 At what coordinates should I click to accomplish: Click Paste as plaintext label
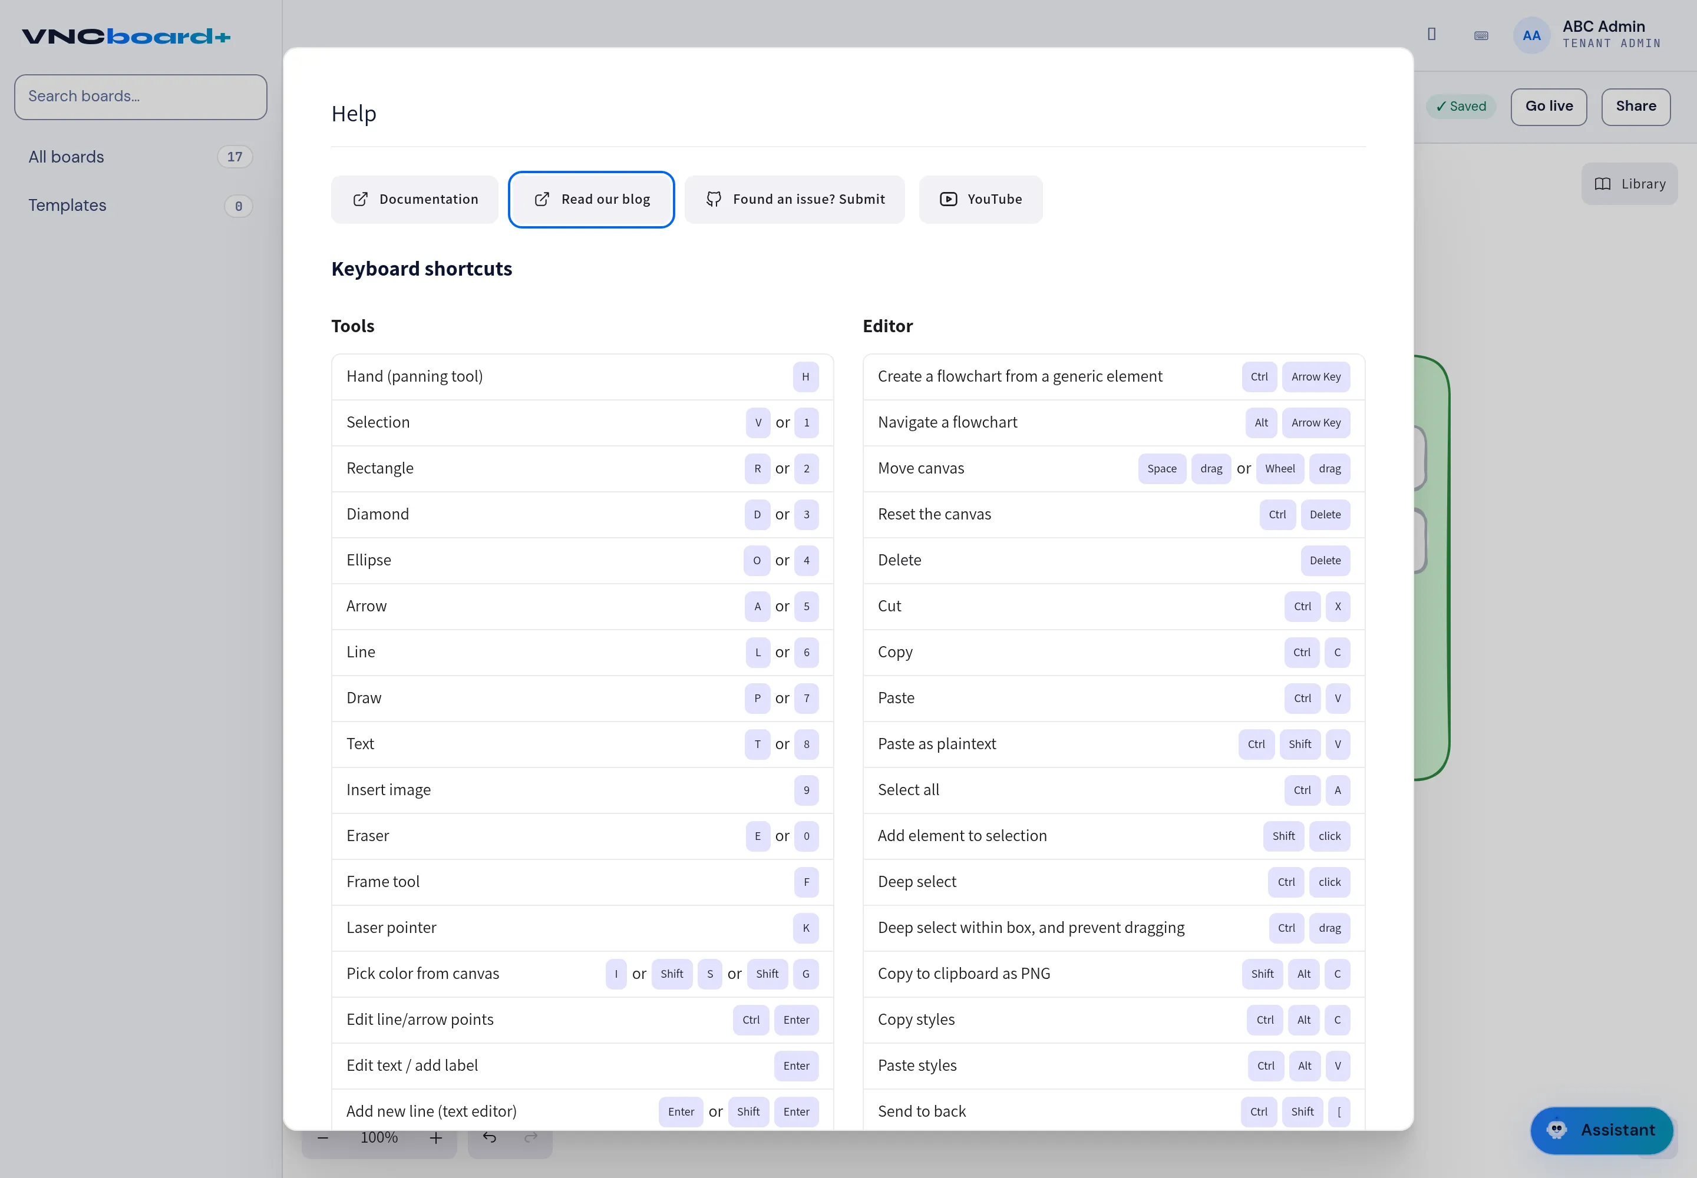click(936, 743)
